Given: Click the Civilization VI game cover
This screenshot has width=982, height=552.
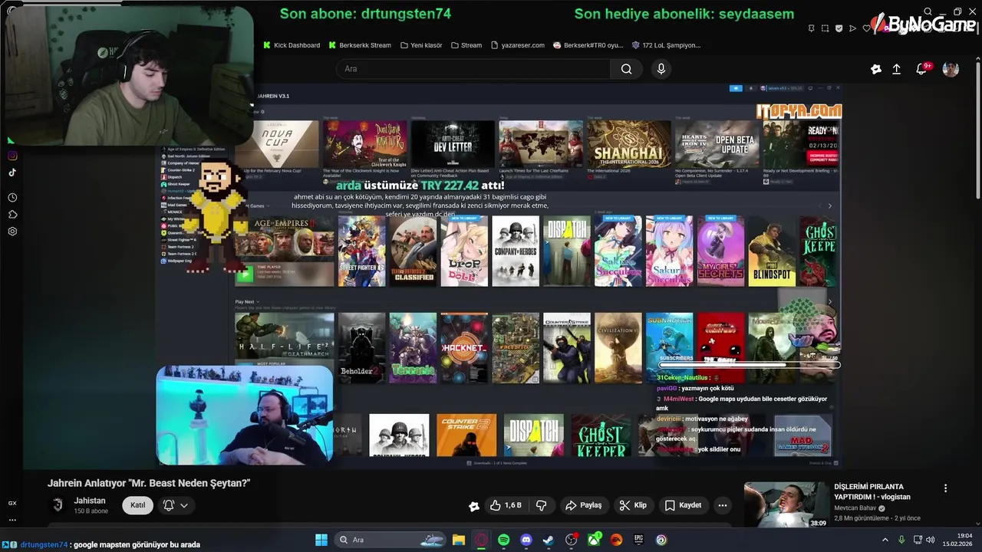Looking at the screenshot, I should [x=618, y=347].
